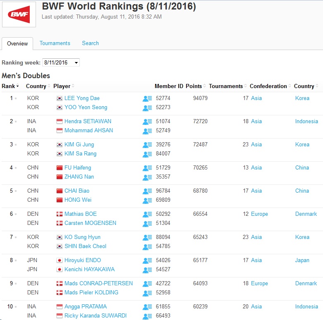The image size is (323, 320).
Task: Select the Overview tab
Action: pos(17,43)
